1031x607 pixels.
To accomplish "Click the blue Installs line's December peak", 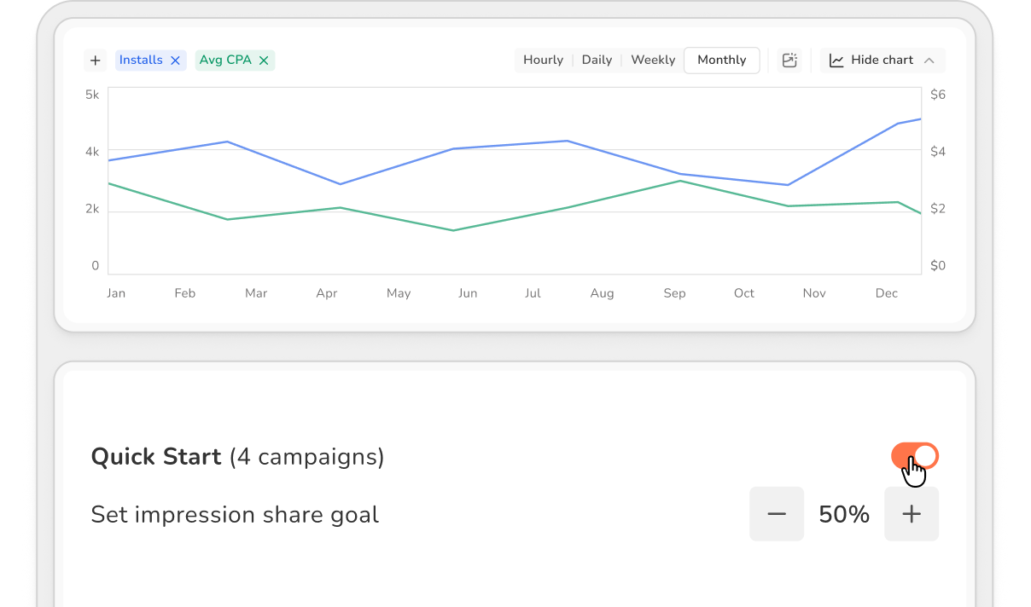I will (x=898, y=124).
